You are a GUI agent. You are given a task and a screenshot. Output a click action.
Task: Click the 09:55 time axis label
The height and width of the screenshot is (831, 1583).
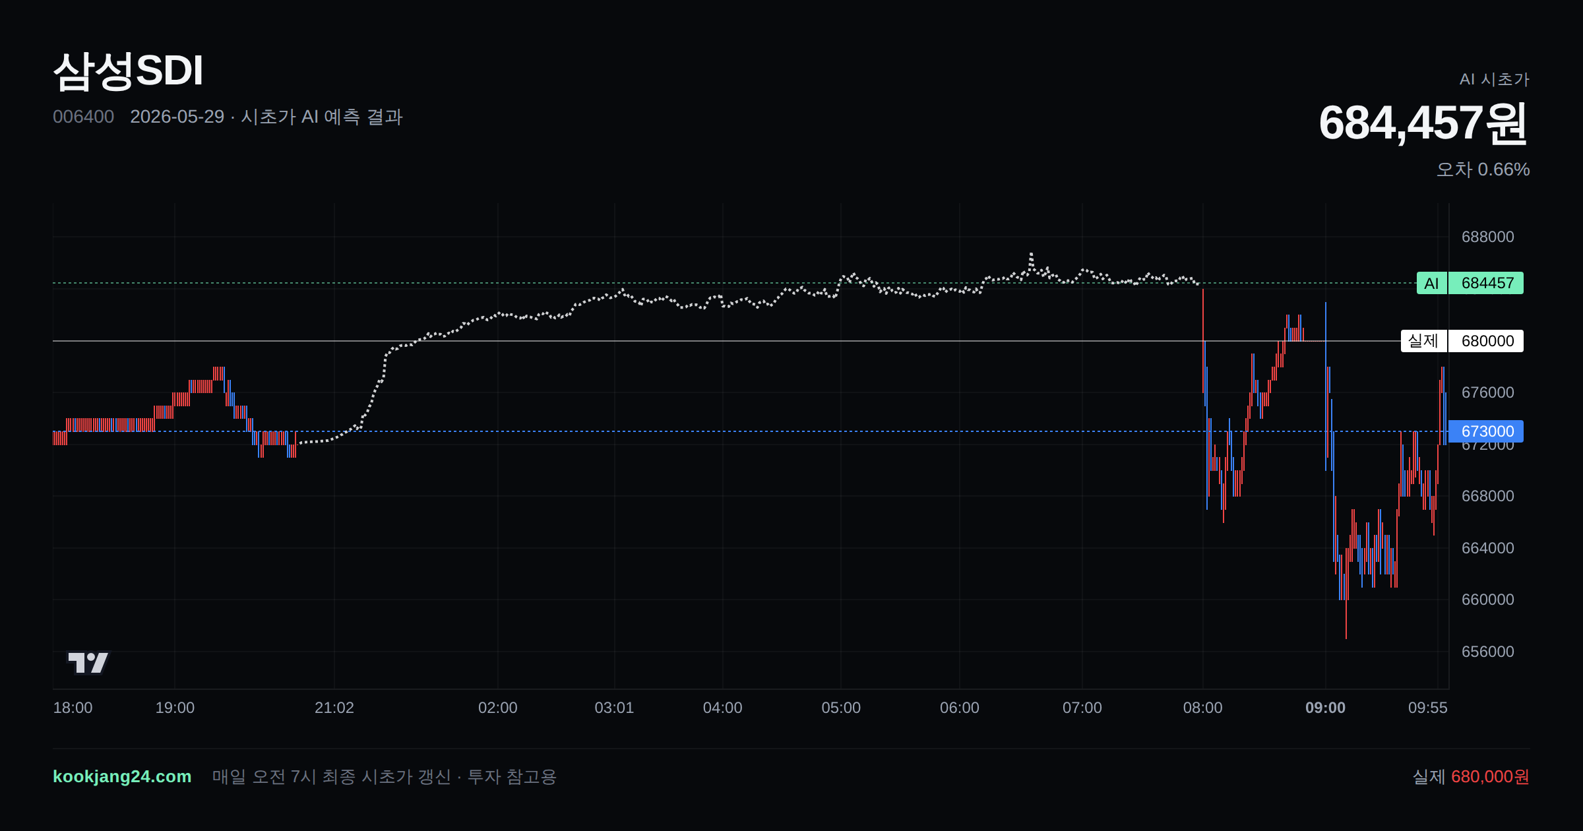1428,708
